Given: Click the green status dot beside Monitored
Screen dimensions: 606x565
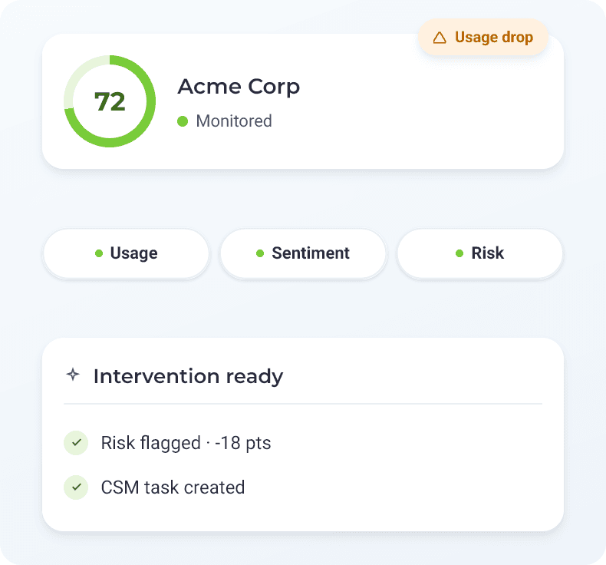Looking at the screenshot, I should tap(183, 121).
